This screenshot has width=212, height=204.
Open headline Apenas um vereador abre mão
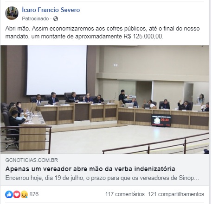tap(90, 169)
